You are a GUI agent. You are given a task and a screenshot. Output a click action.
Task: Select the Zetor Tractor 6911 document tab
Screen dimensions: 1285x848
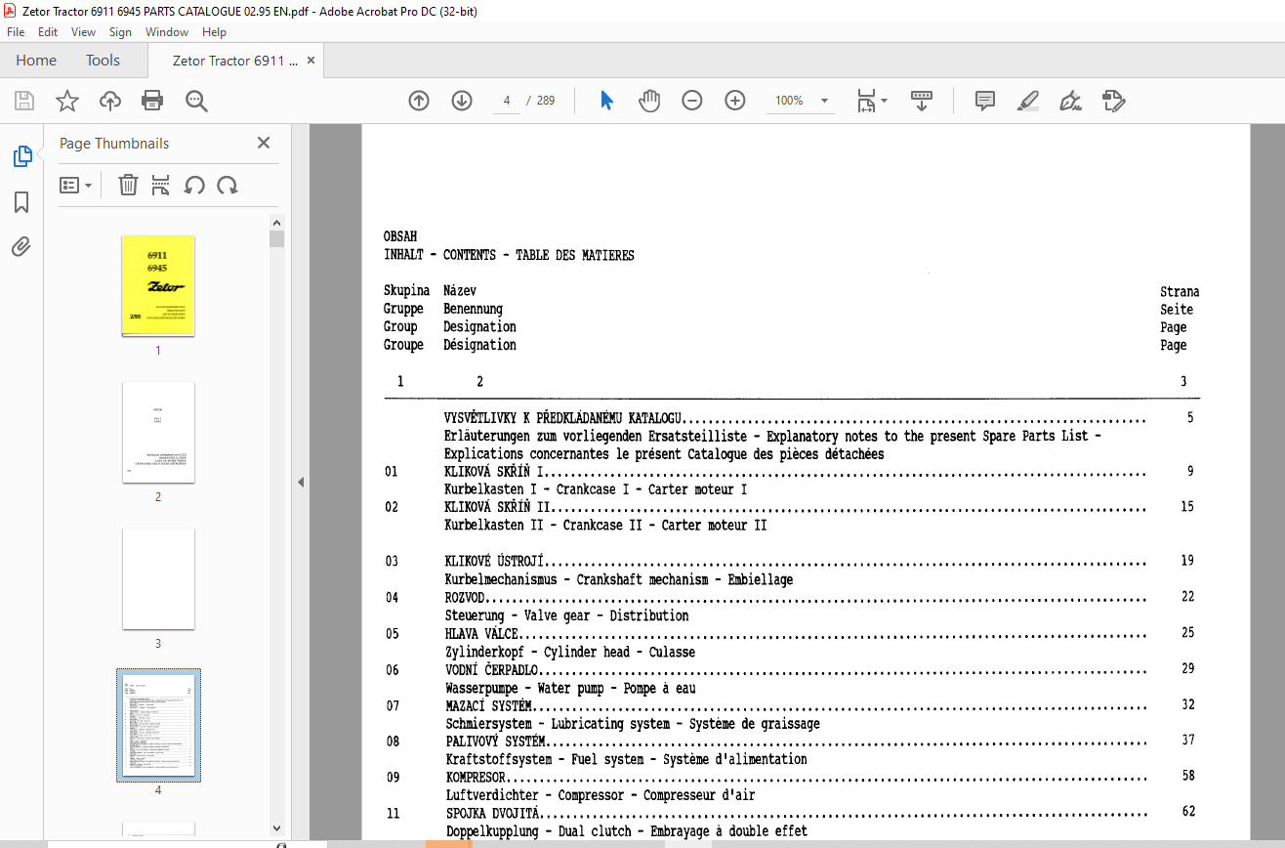point(235,61)
